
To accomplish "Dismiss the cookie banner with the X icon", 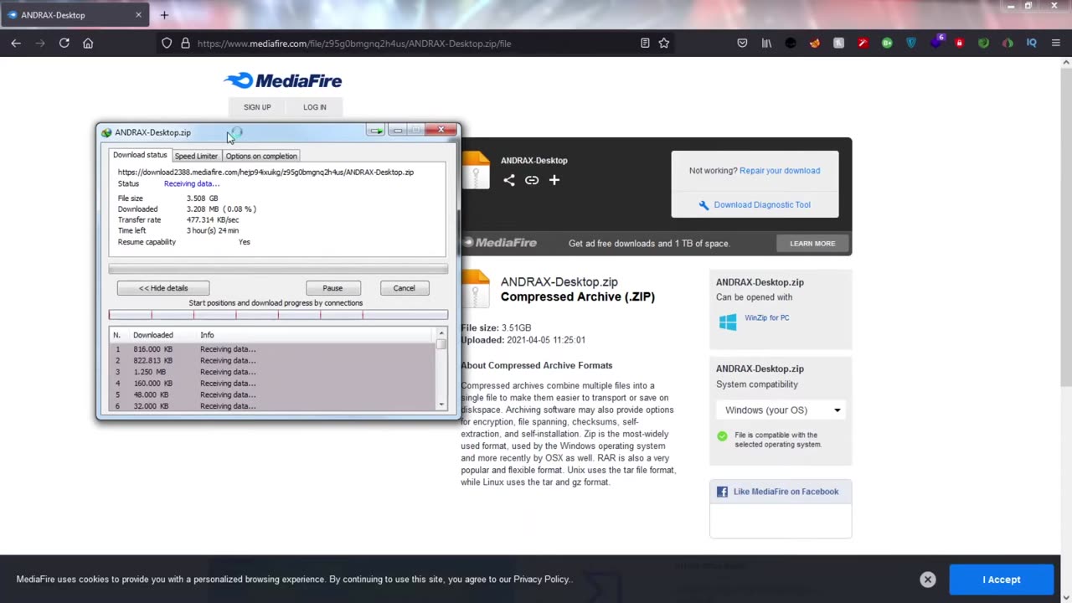I will coord(927,580).
